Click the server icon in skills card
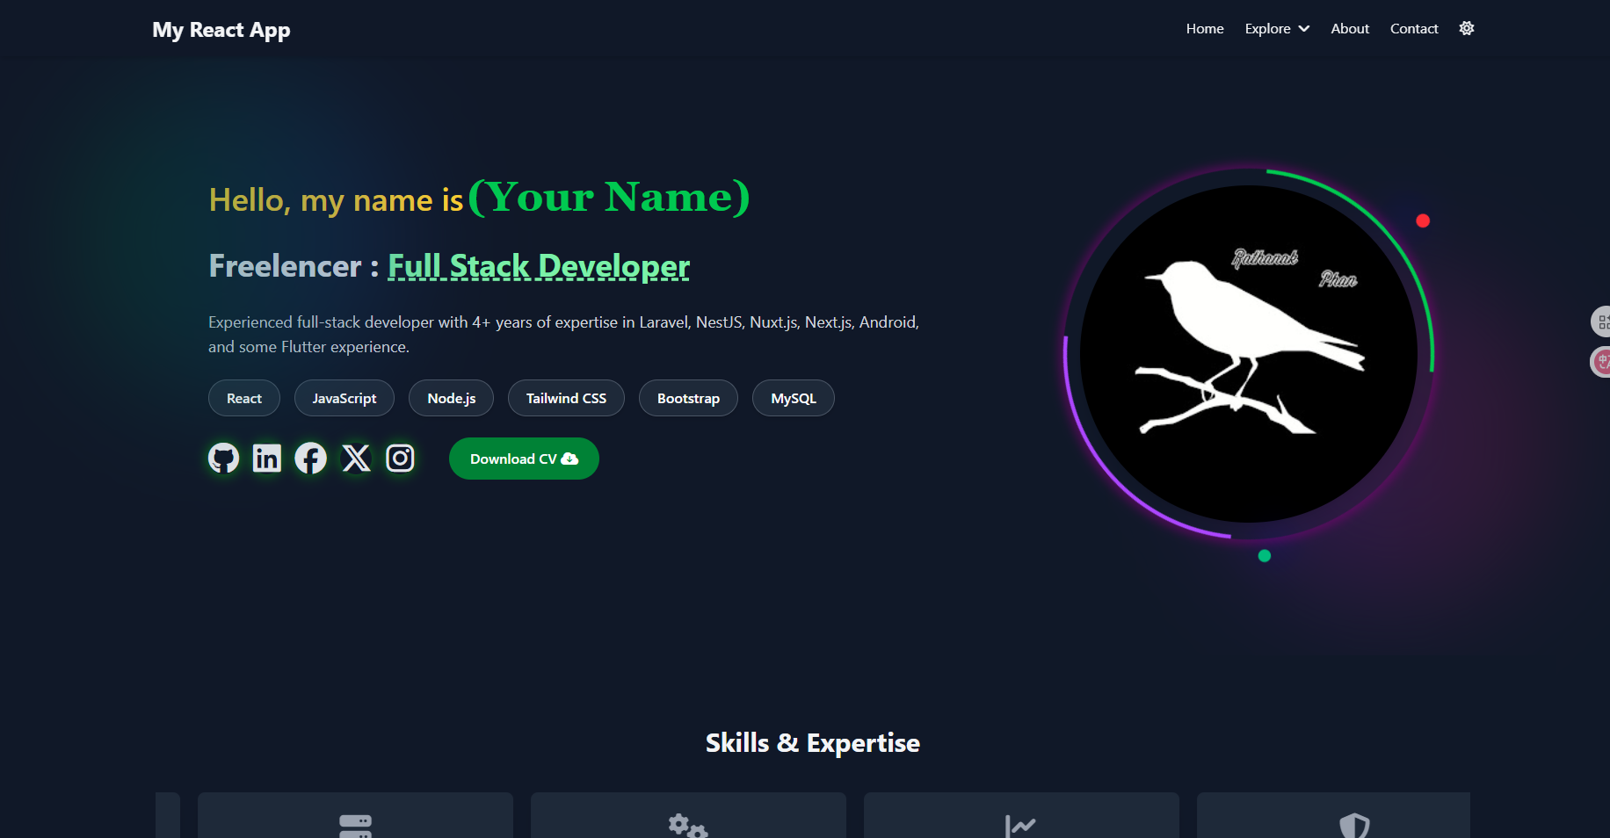Image resolution: width=1610 pixels, height=838 pixels. (x=355, y=825)
